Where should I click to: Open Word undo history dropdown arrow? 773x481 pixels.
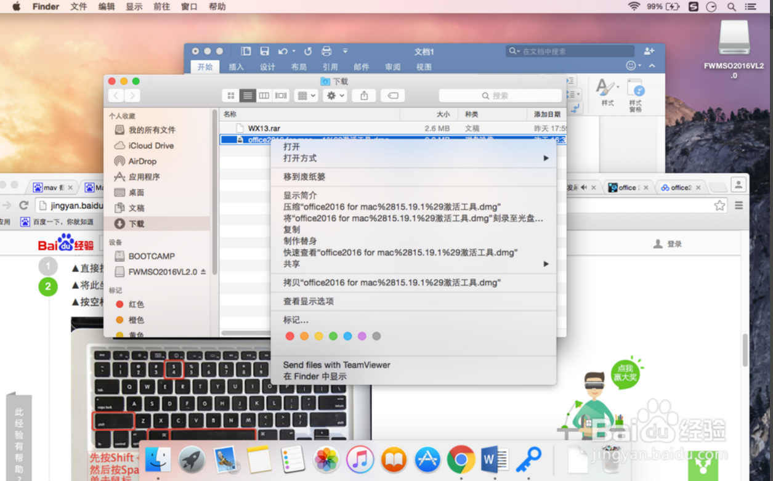tap(294, 51)
